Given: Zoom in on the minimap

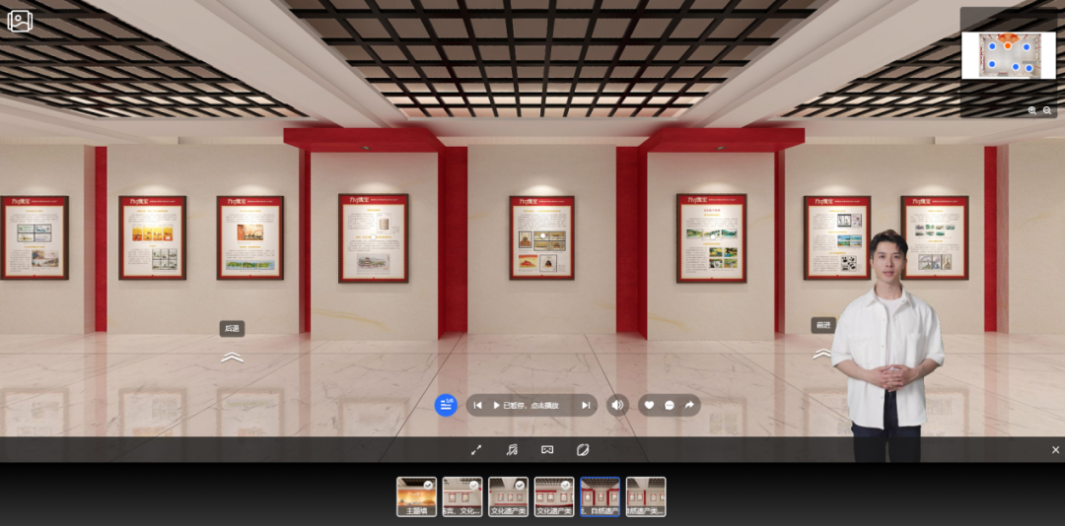Looking at the screenshot, I should pyautogui.click(x=1031, y=111).
